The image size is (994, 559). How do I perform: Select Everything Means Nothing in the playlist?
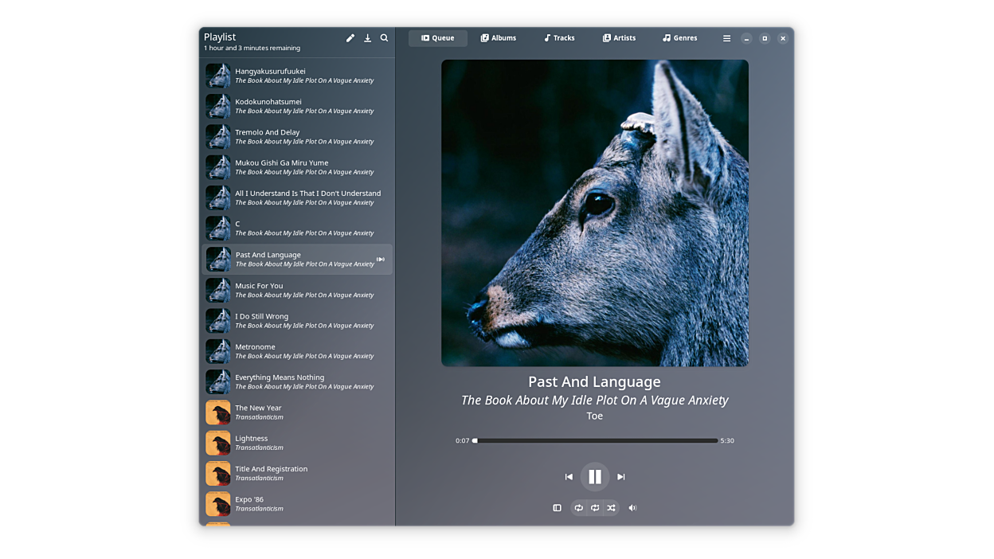click(x=297, y=382)
